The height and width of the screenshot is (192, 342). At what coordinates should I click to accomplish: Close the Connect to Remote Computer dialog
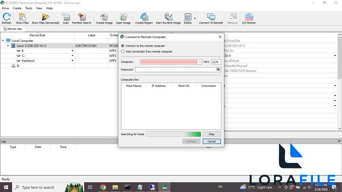[220, 37]
